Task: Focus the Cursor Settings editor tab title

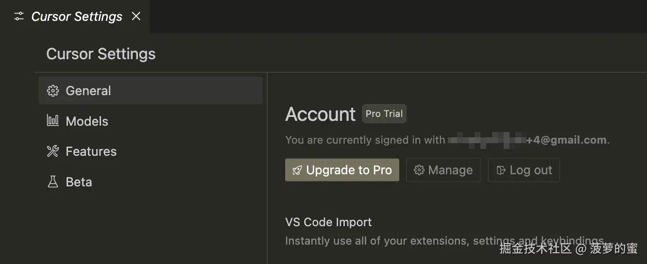Action: [77, 16]
